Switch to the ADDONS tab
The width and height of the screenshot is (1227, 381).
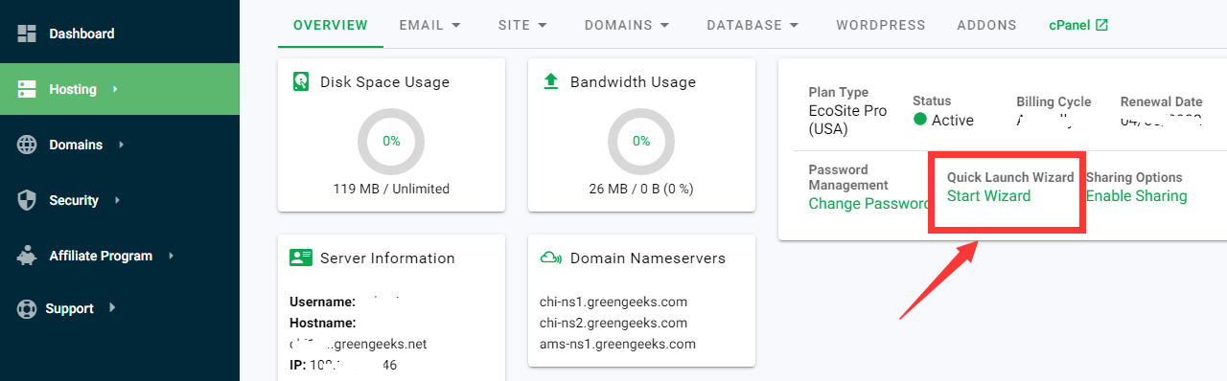[x=986, y=25]
